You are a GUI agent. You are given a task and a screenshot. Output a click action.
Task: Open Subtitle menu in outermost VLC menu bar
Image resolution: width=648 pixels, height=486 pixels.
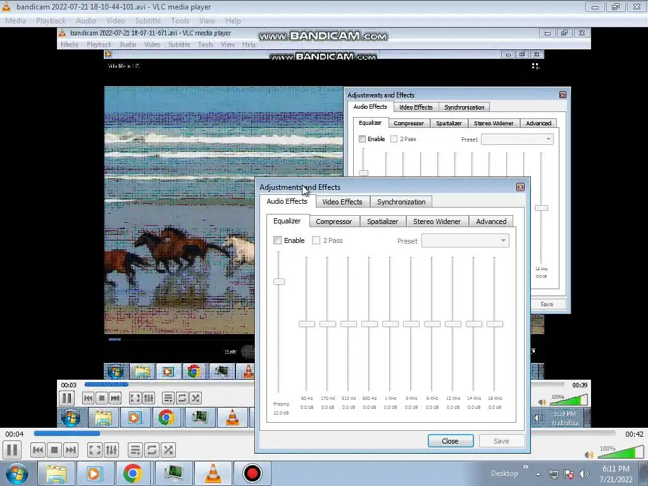click(x=148, y=21)
